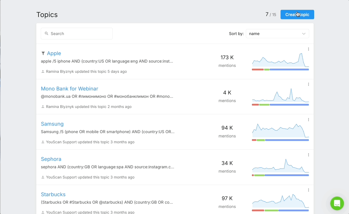The width and height of the screenshot is (349, 214).
Task: Click the Sort by dropdown chevron arrow
Action: (x=304, y=34)
